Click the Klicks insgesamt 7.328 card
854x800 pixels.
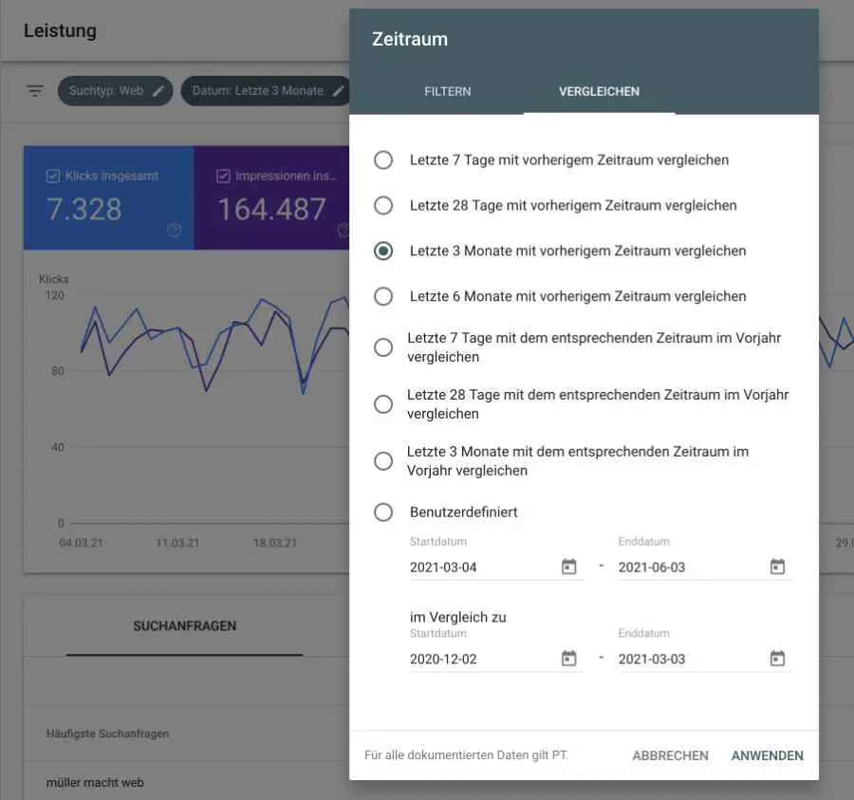point(109,197)
